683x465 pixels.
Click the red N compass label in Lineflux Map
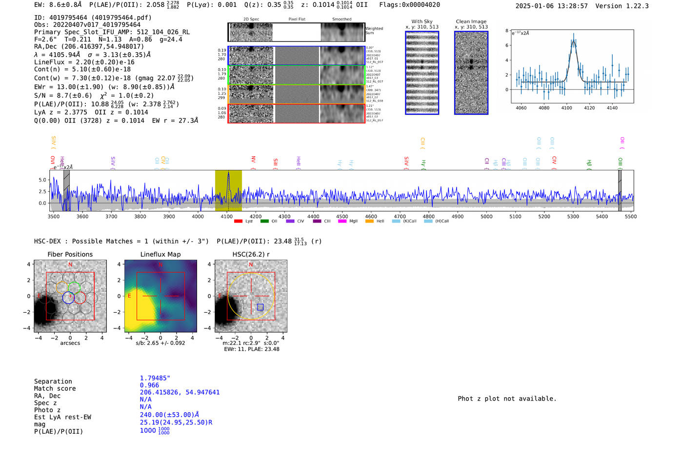pos(160,265)
